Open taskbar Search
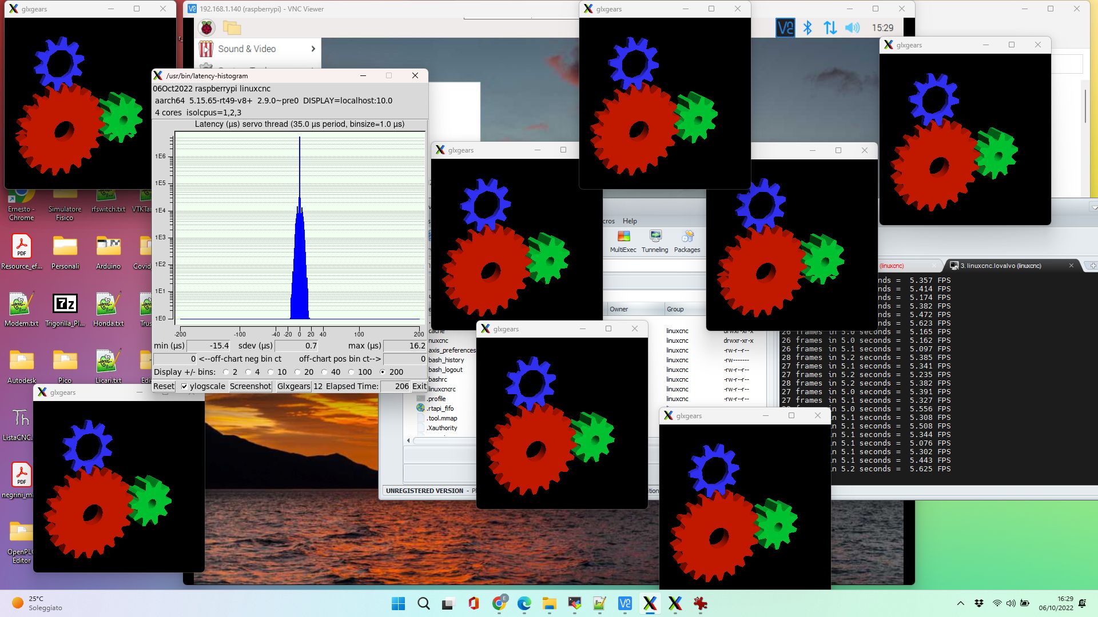The height and width of the screenshot is (617, 1098). (x=423, y=603)
